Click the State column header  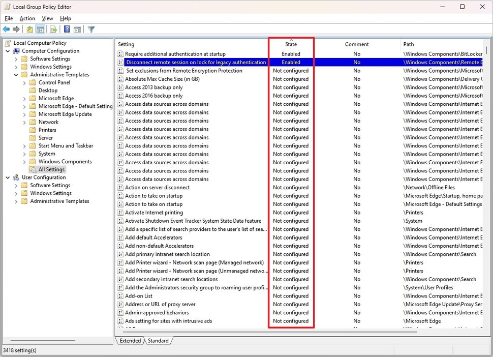(291, 44)
